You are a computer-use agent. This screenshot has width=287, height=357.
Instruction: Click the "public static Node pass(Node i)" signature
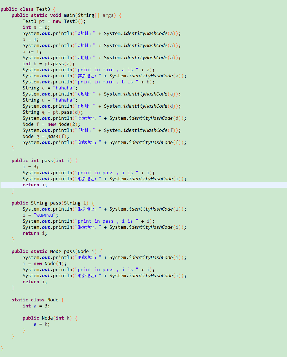(x=57, y=251)
